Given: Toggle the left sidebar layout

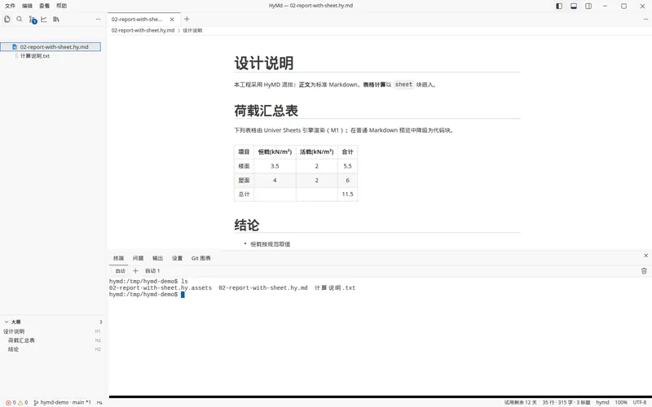Looking at the screenshot, I should tap(559, 6).
